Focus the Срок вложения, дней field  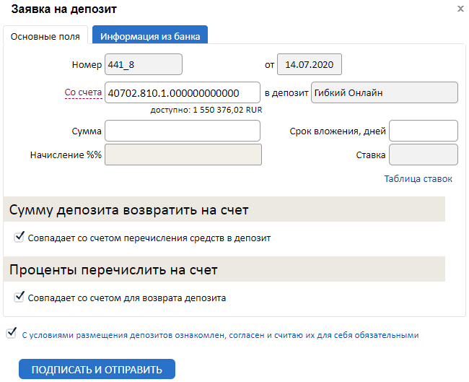coord(424,131)
